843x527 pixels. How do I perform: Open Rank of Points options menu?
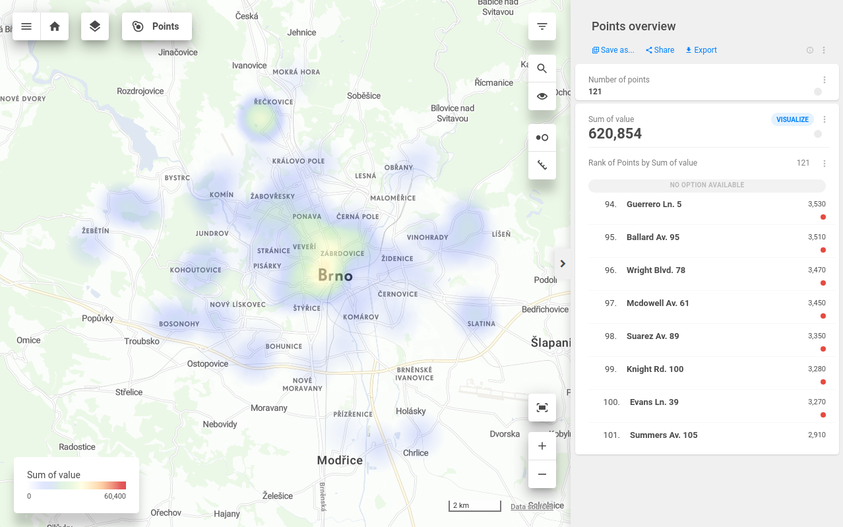824,164
